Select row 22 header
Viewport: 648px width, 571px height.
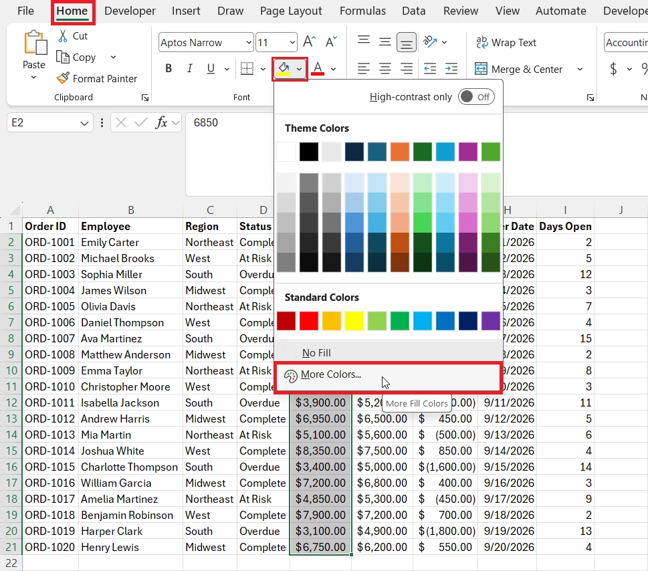pos(11,563)
